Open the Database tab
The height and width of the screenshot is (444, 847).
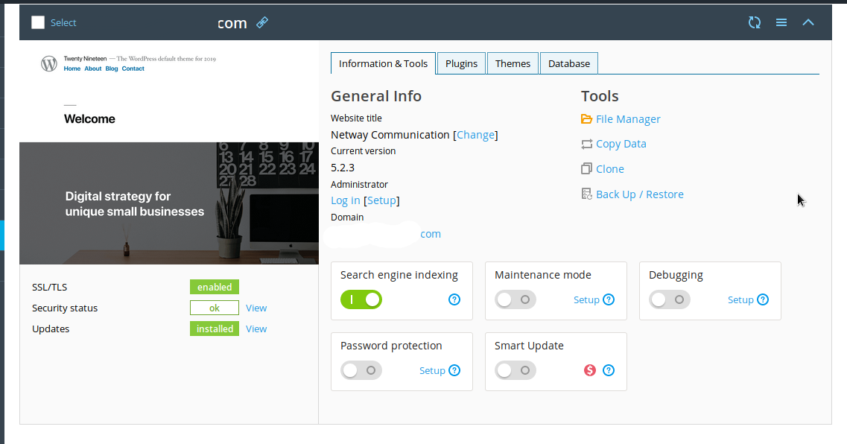[569, 63]
